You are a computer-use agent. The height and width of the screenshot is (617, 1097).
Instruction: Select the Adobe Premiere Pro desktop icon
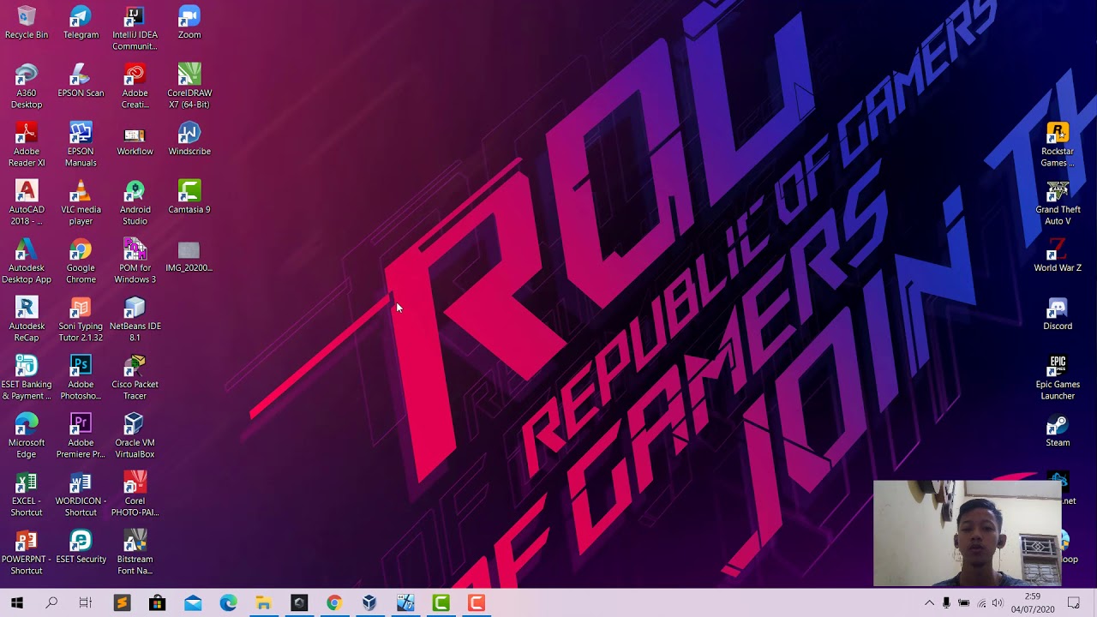click(x=81, y=436)
